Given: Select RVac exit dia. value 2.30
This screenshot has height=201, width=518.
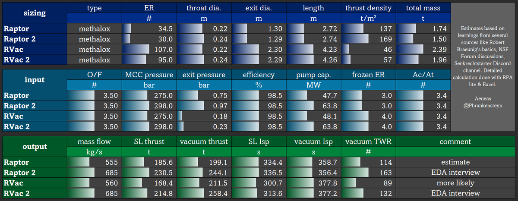Looking at the screenshot, I should click(258, 49).
